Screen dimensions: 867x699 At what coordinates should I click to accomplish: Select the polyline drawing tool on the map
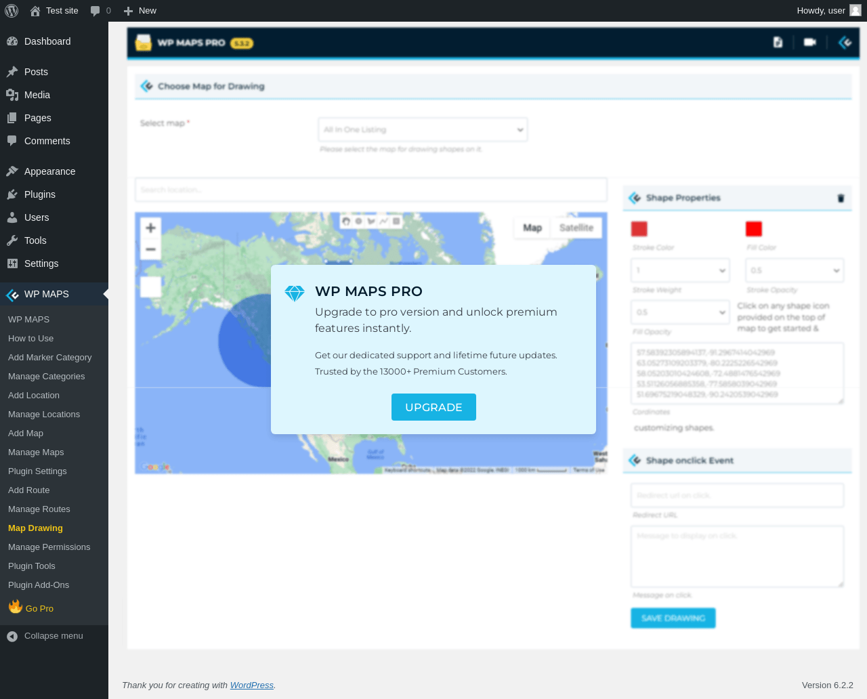[x=384, y=221]
